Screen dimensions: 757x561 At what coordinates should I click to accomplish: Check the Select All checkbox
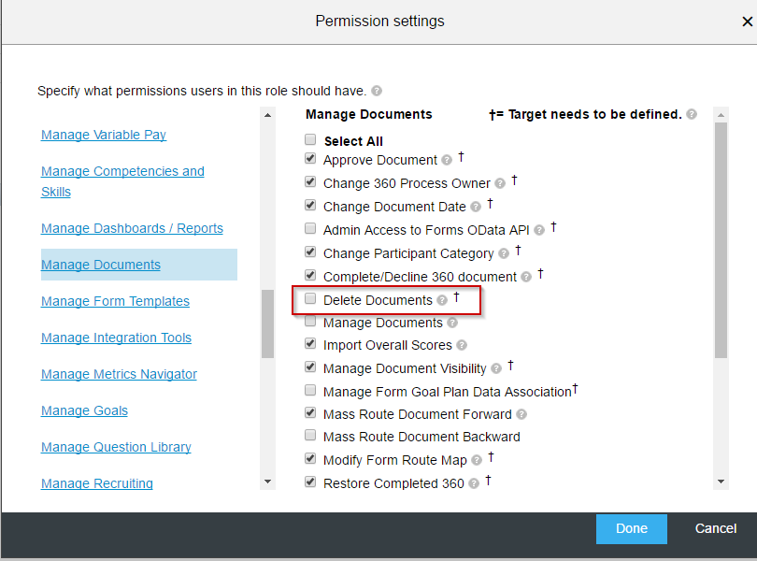[x=310, y=139]
